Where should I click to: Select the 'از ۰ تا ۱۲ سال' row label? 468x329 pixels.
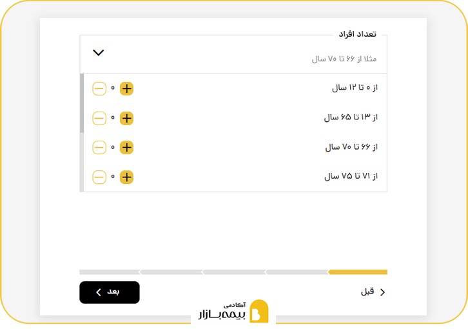click(354, 88)
